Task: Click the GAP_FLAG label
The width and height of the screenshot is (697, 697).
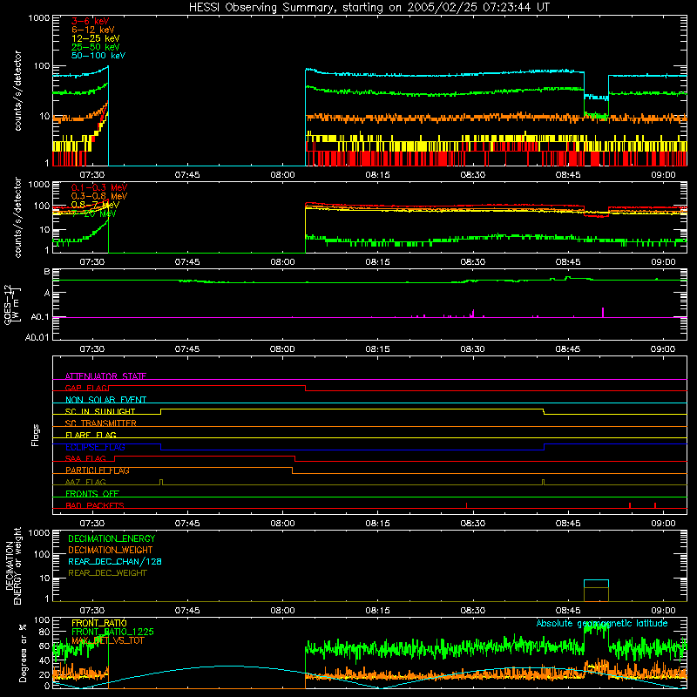Action: (86, 388)
